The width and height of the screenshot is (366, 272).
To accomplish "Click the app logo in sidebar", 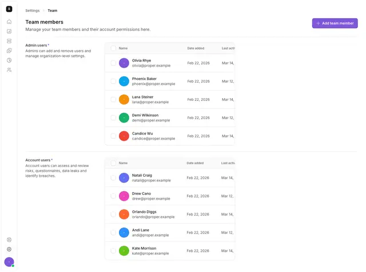I will click(x=9, y=9).
